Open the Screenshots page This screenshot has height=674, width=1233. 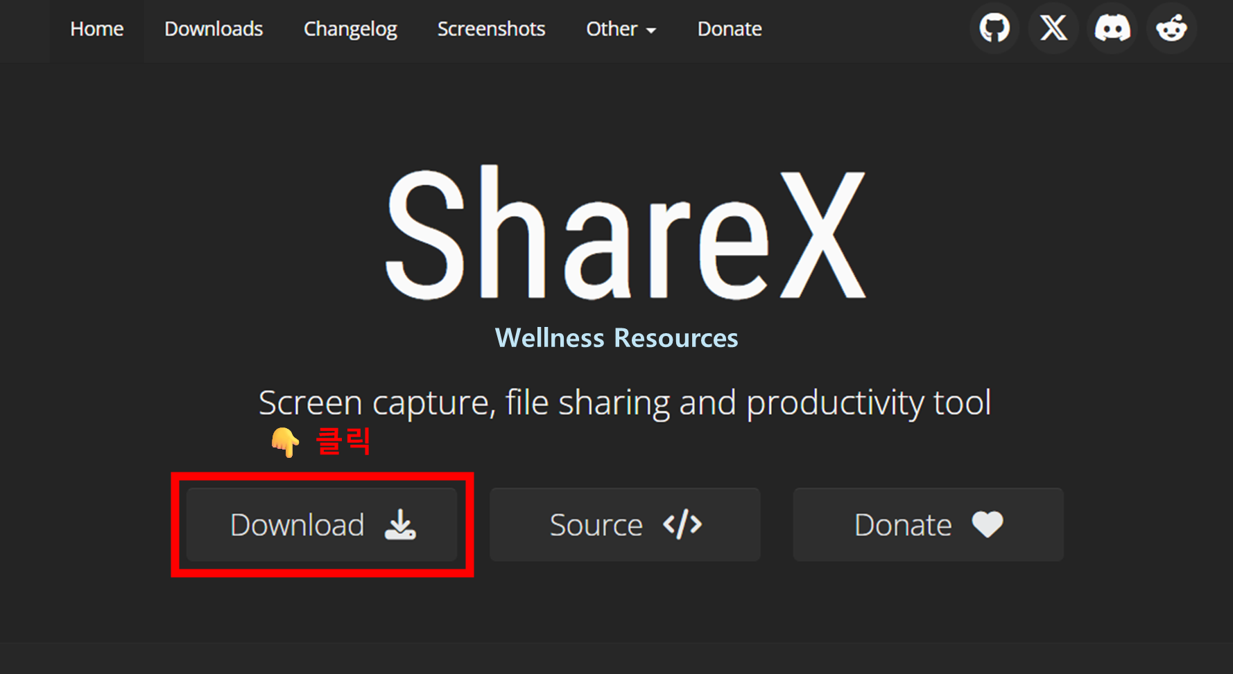click(491, 29)
